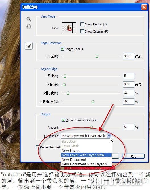Enable Show Radius (J) checkbox
This screenshot has width=150, height=194.
(x=82, y=24)
